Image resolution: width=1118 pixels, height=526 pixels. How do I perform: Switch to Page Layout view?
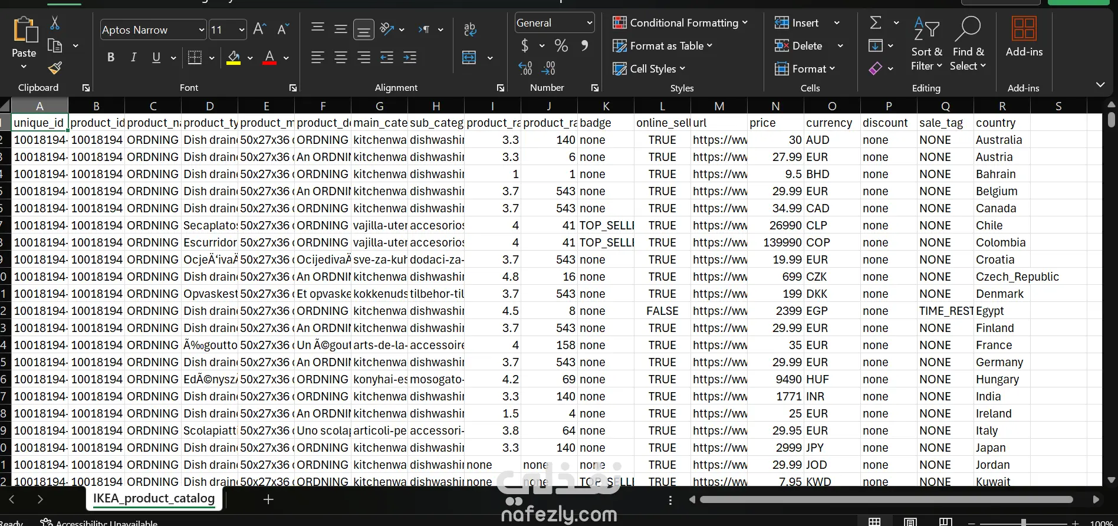pyautogui.click(x=910, y=522)
